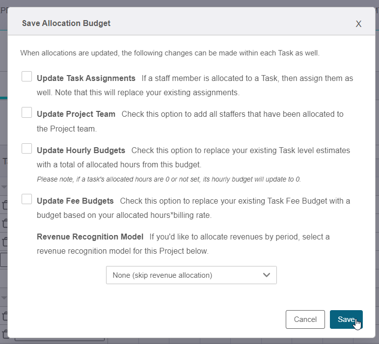Toggle the Update Hourly Budgets checkbox
This screenshot has width=379, height=344.
tap(27, 149)
